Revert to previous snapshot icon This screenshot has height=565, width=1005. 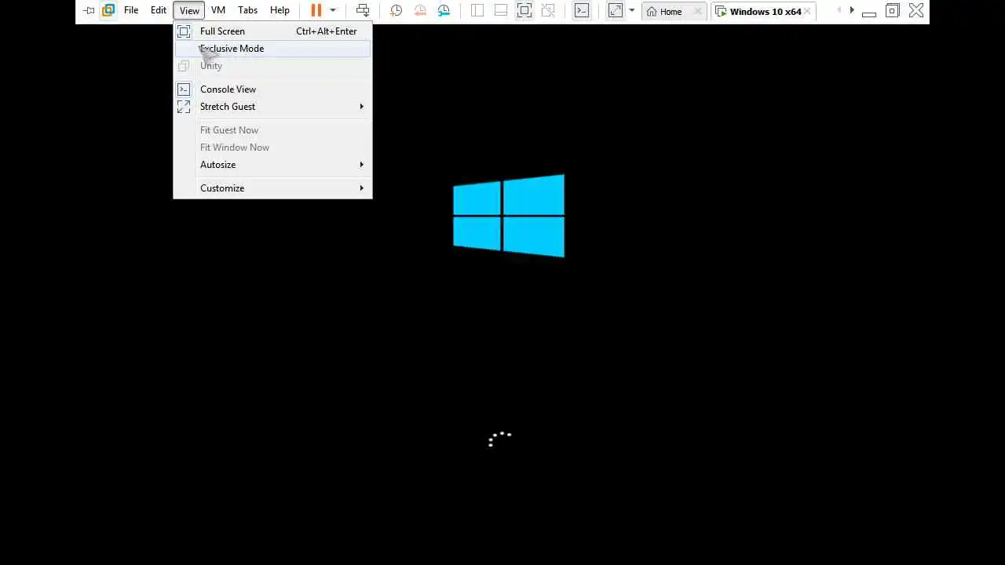pyautogui.click(x=420, y=10)
